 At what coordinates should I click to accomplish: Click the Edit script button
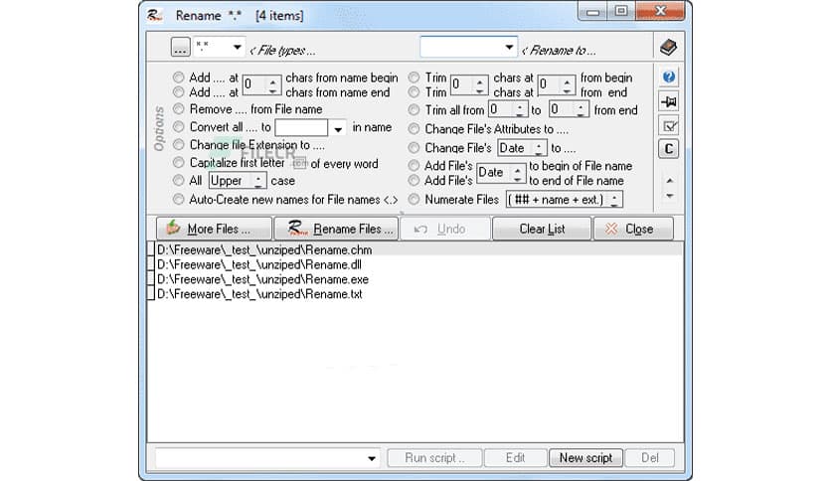[x=515, y=458]
